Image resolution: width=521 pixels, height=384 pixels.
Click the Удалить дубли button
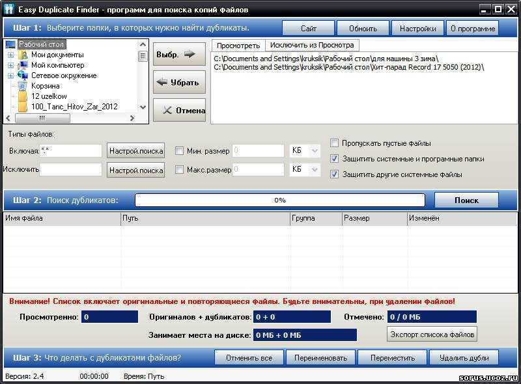[x=464, y=358]
